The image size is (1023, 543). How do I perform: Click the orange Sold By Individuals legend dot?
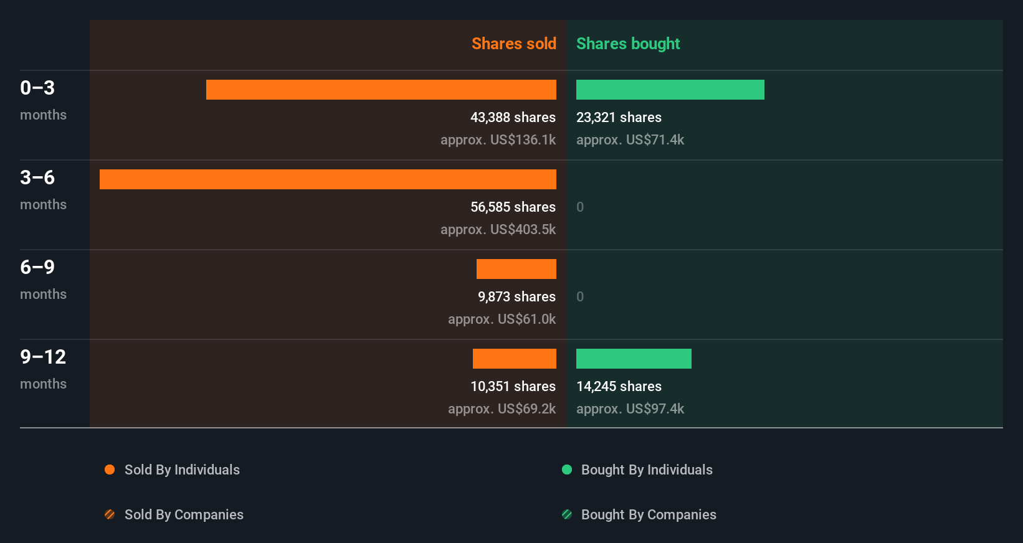coord(110,470)
